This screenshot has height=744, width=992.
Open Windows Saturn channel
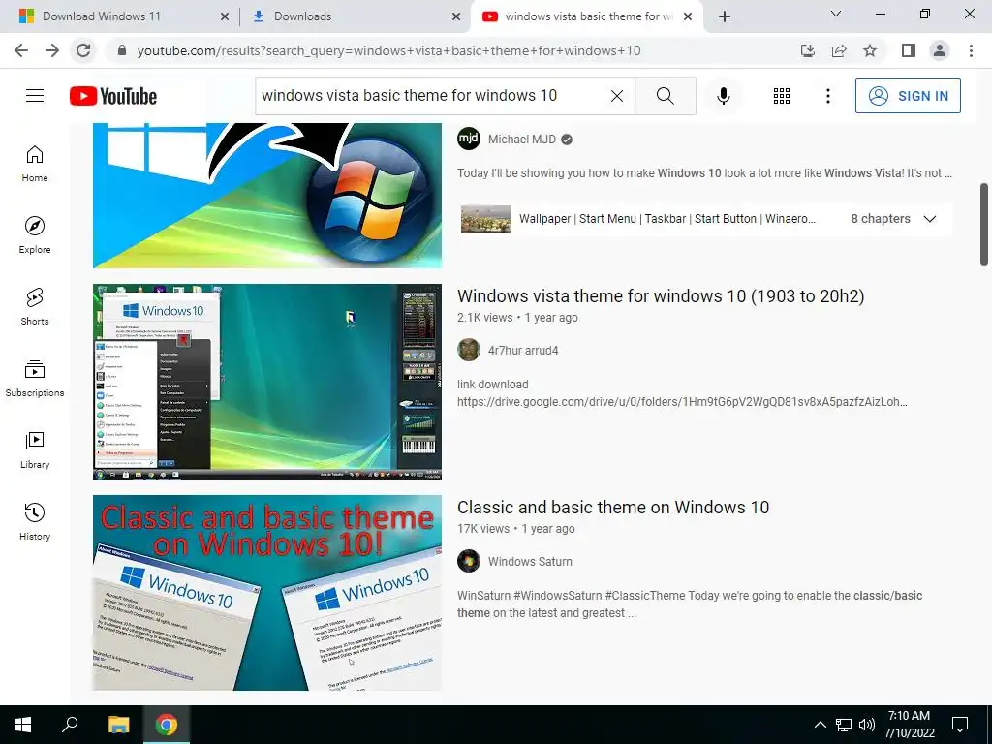(530, 562)
